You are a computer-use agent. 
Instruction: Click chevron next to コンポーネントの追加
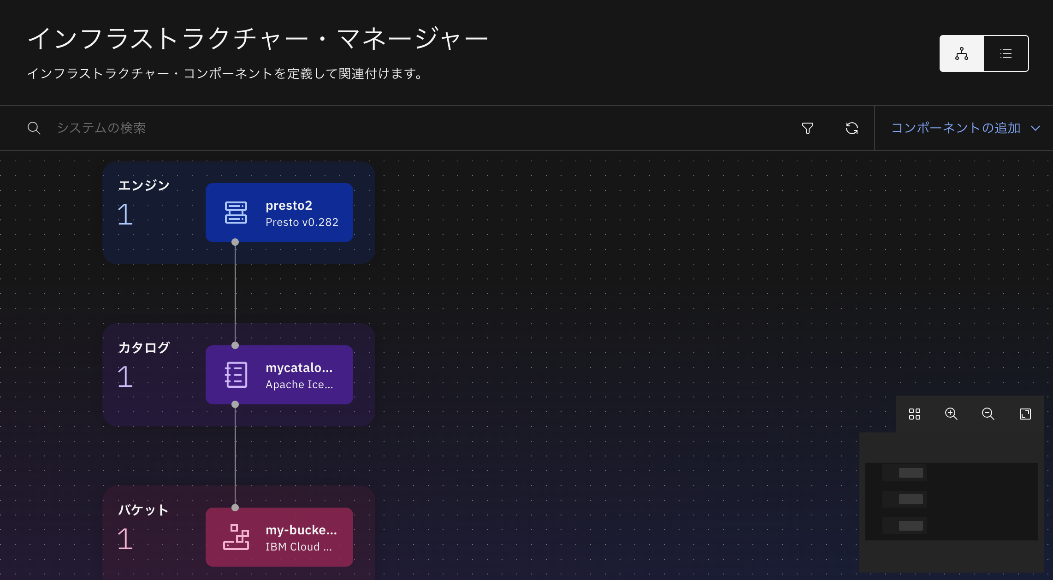(1035, 128)
